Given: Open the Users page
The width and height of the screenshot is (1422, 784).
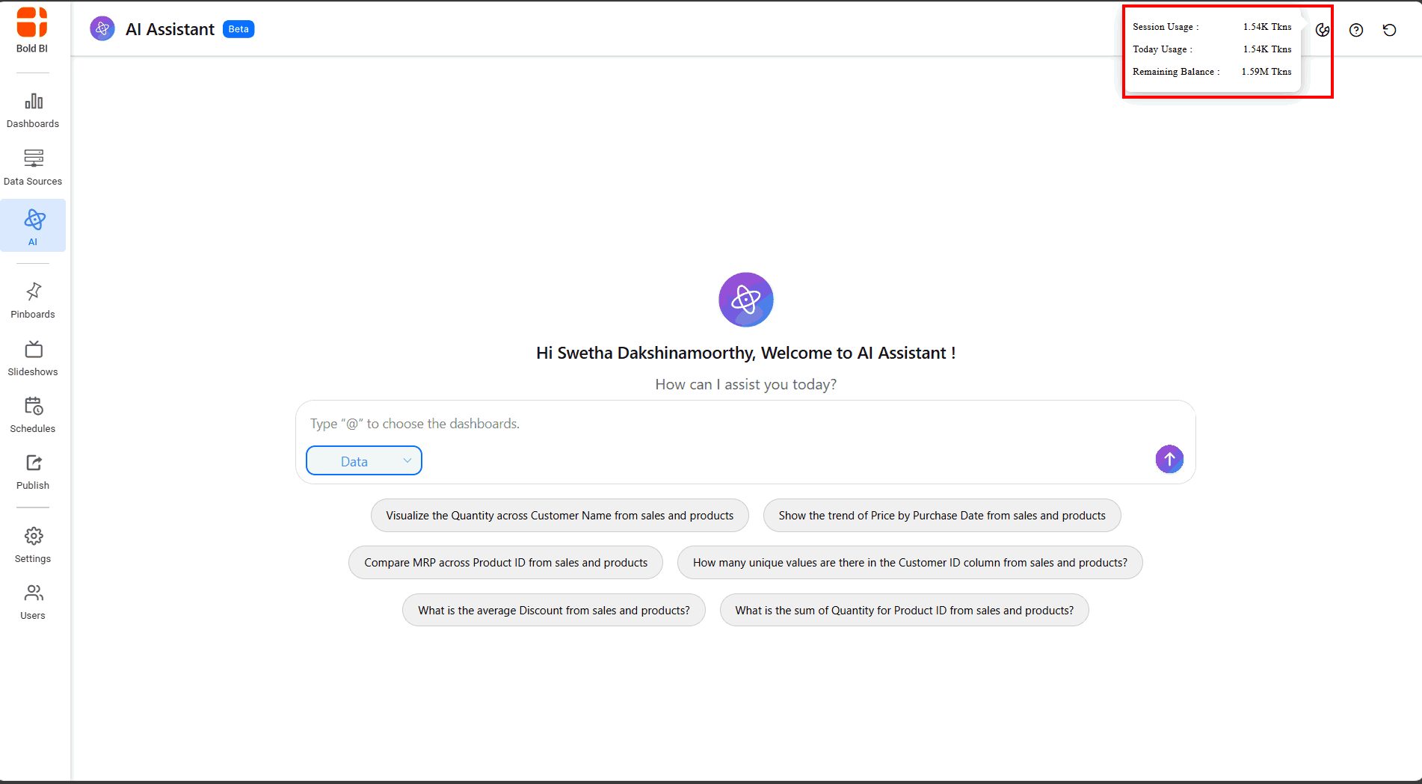Looking at the screenshot, I should (x=33, y=602).
